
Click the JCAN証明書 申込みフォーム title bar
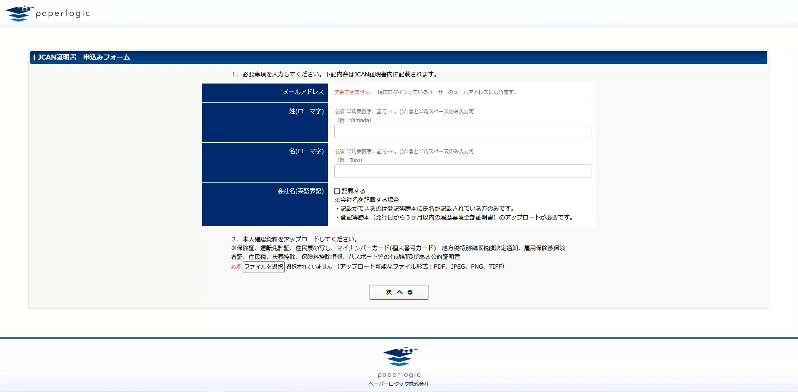click(x=398, y=57)
